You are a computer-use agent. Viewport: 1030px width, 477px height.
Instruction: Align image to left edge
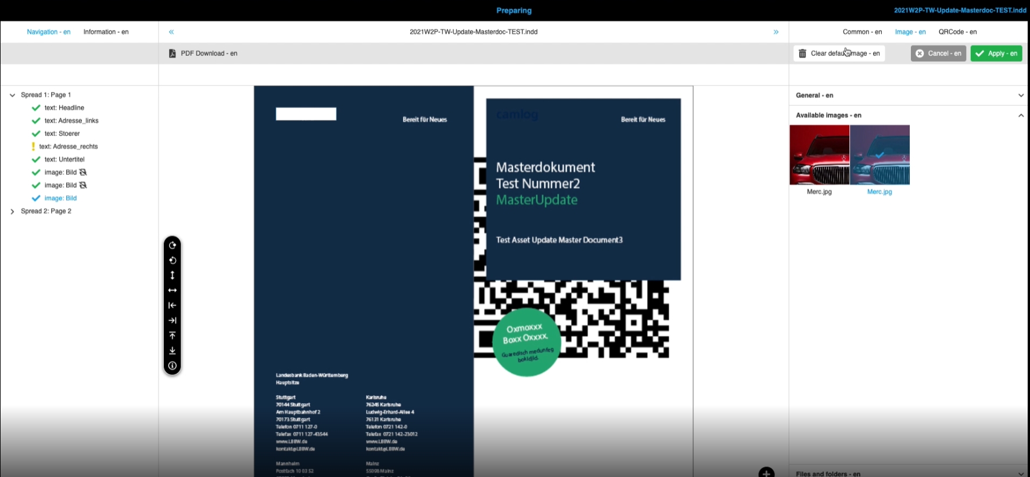(x=173, y=306)
